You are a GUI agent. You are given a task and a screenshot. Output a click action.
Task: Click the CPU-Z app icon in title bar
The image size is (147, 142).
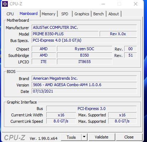point(5,4)
